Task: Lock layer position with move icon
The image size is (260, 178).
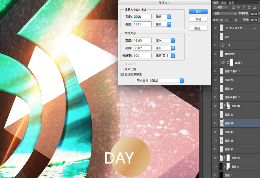Action: (x=231, y=20)
